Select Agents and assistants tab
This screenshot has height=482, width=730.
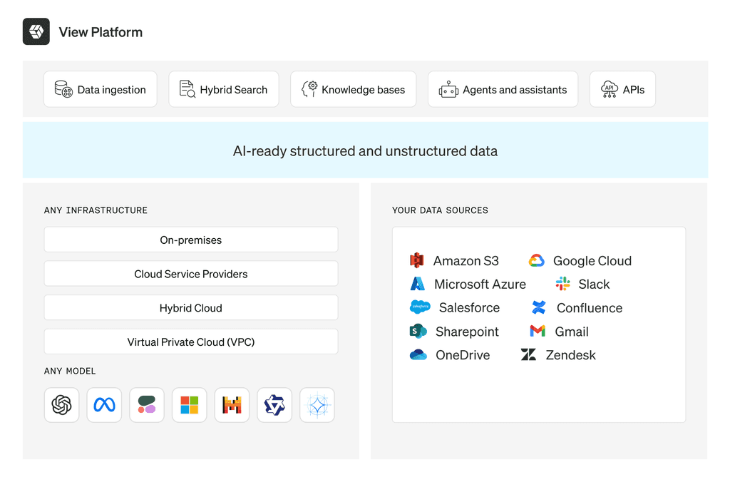pos(503,90)
